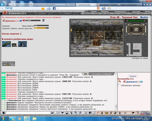Open the Поединки submenu link

pos(133,13)
